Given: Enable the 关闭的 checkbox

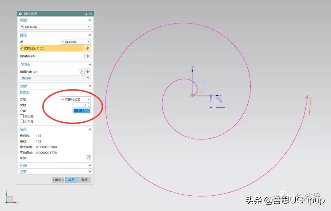Looking at the screenshot, I should tap(22, 116).
